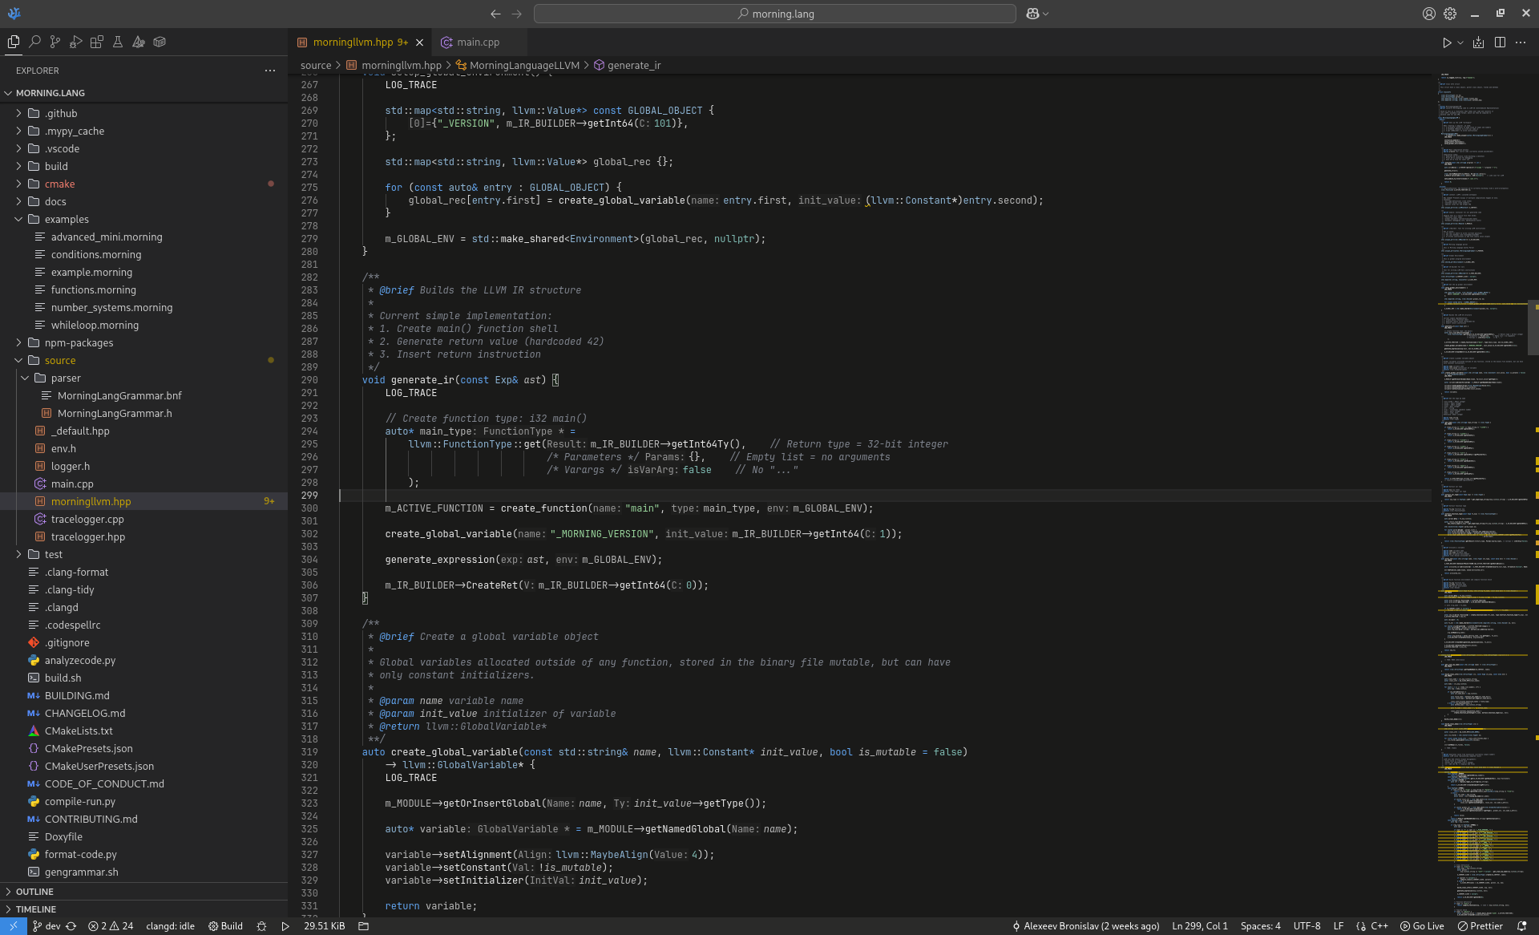
Task: Select the MorningLanguageLLVM breadcrumb item
Action: 523,65
